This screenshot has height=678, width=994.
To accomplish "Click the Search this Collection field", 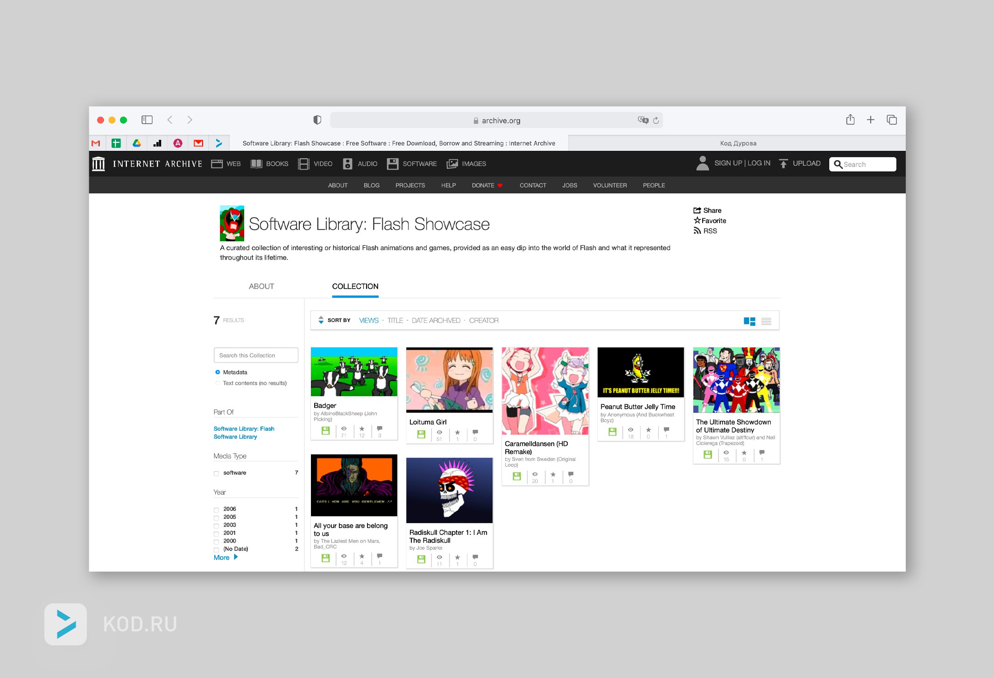I will (256, 356).
